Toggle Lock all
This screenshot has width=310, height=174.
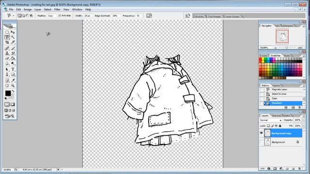(280, 126)
